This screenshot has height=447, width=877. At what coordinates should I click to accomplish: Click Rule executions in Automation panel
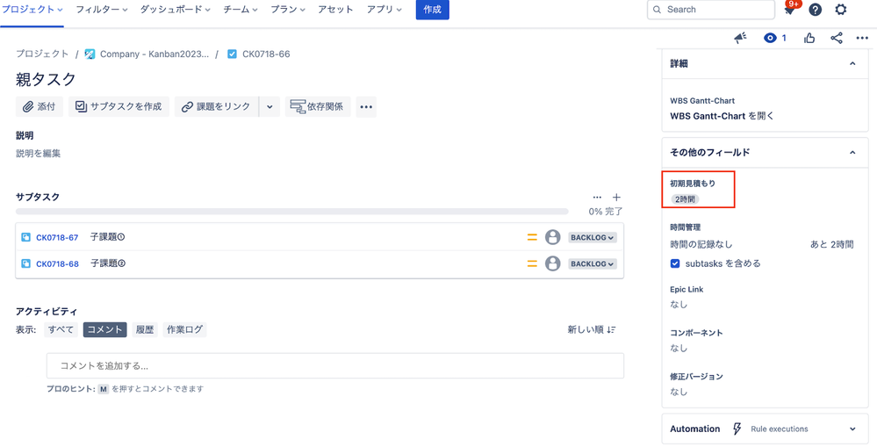[x=780, y=429]
